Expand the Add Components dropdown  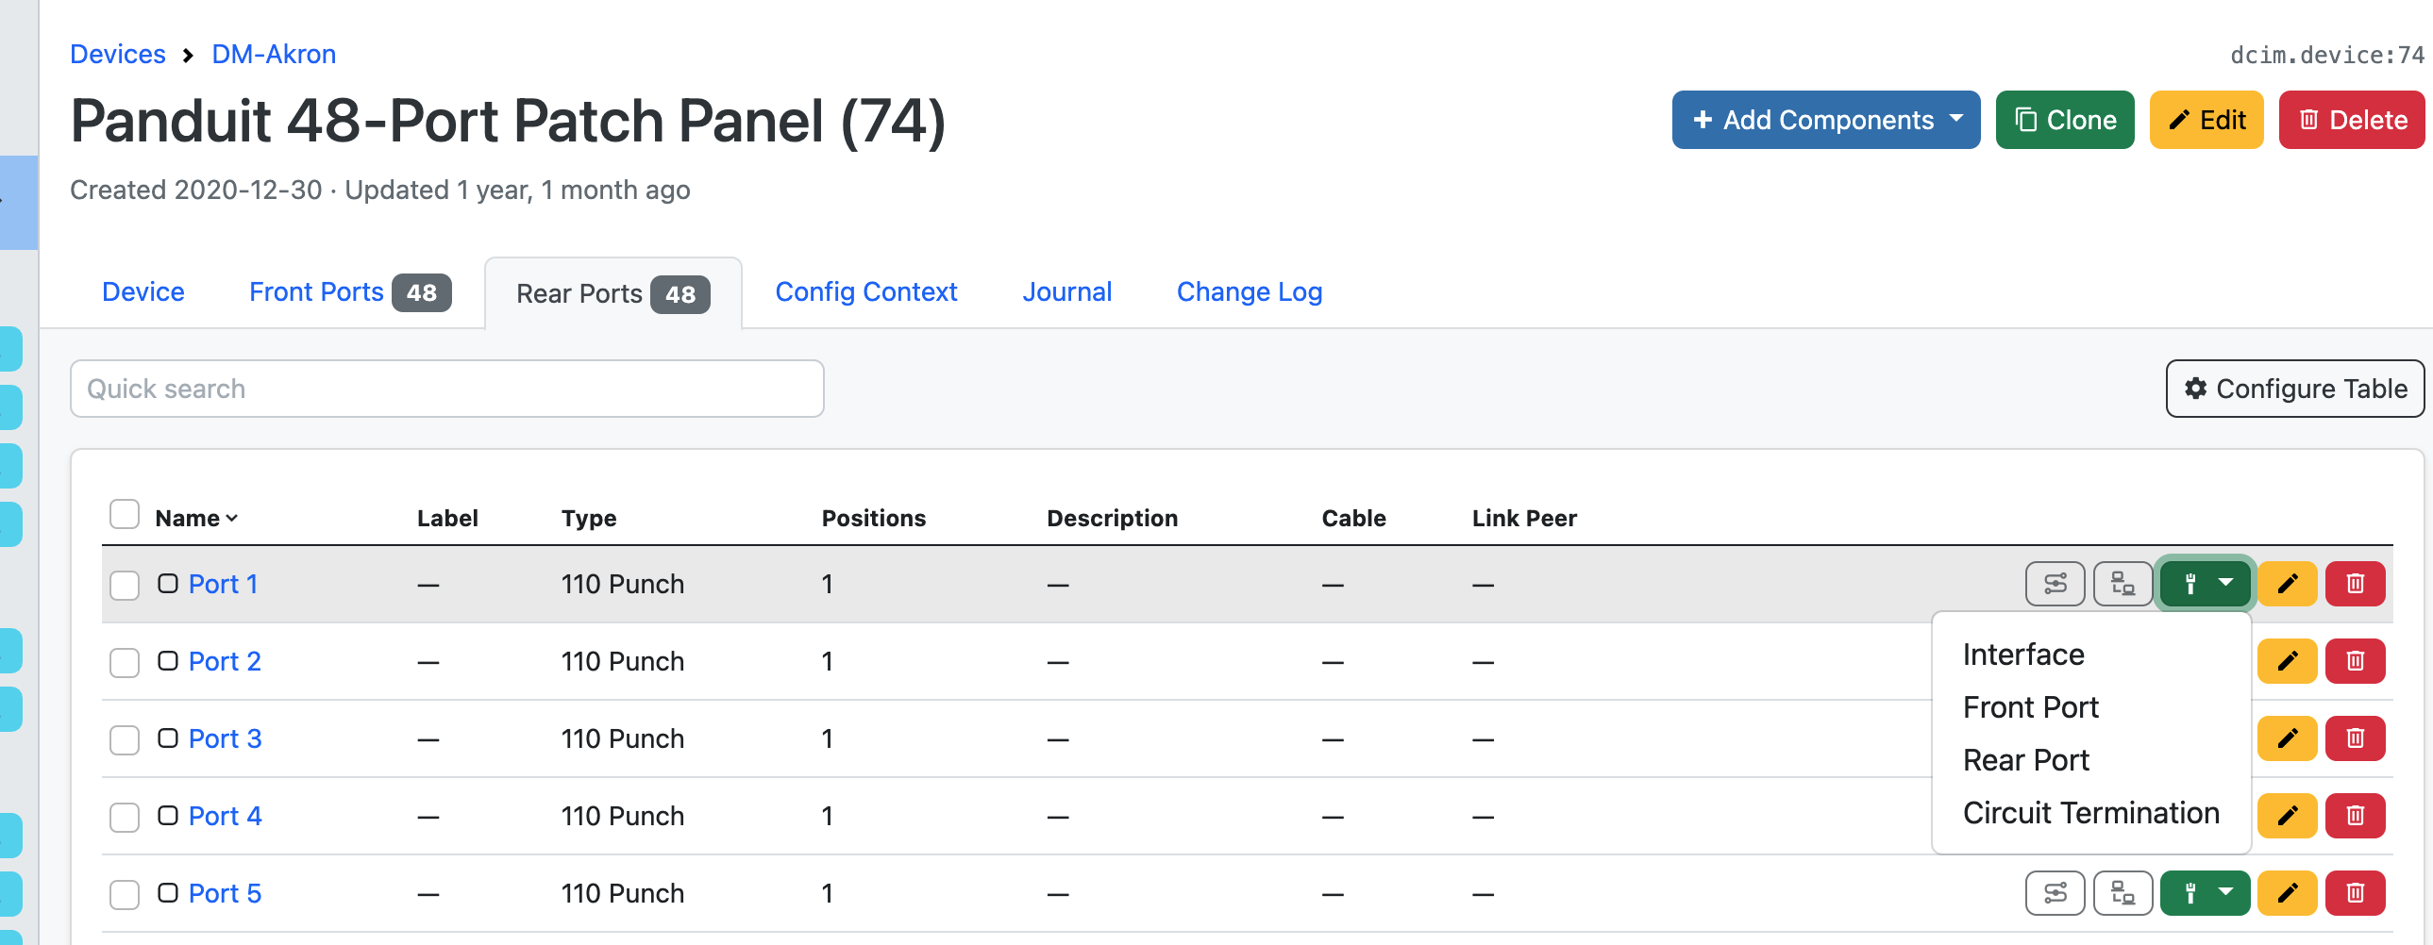tap(1825, 120)
